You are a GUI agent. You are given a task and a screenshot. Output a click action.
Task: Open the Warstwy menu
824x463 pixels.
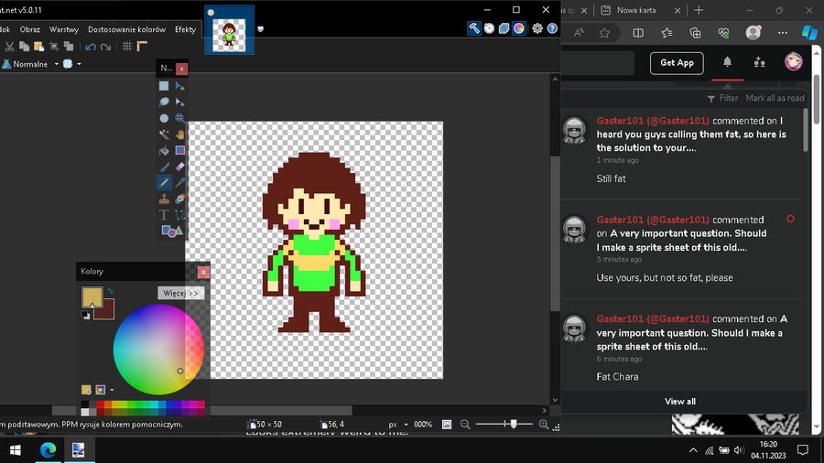click(63, 29)
